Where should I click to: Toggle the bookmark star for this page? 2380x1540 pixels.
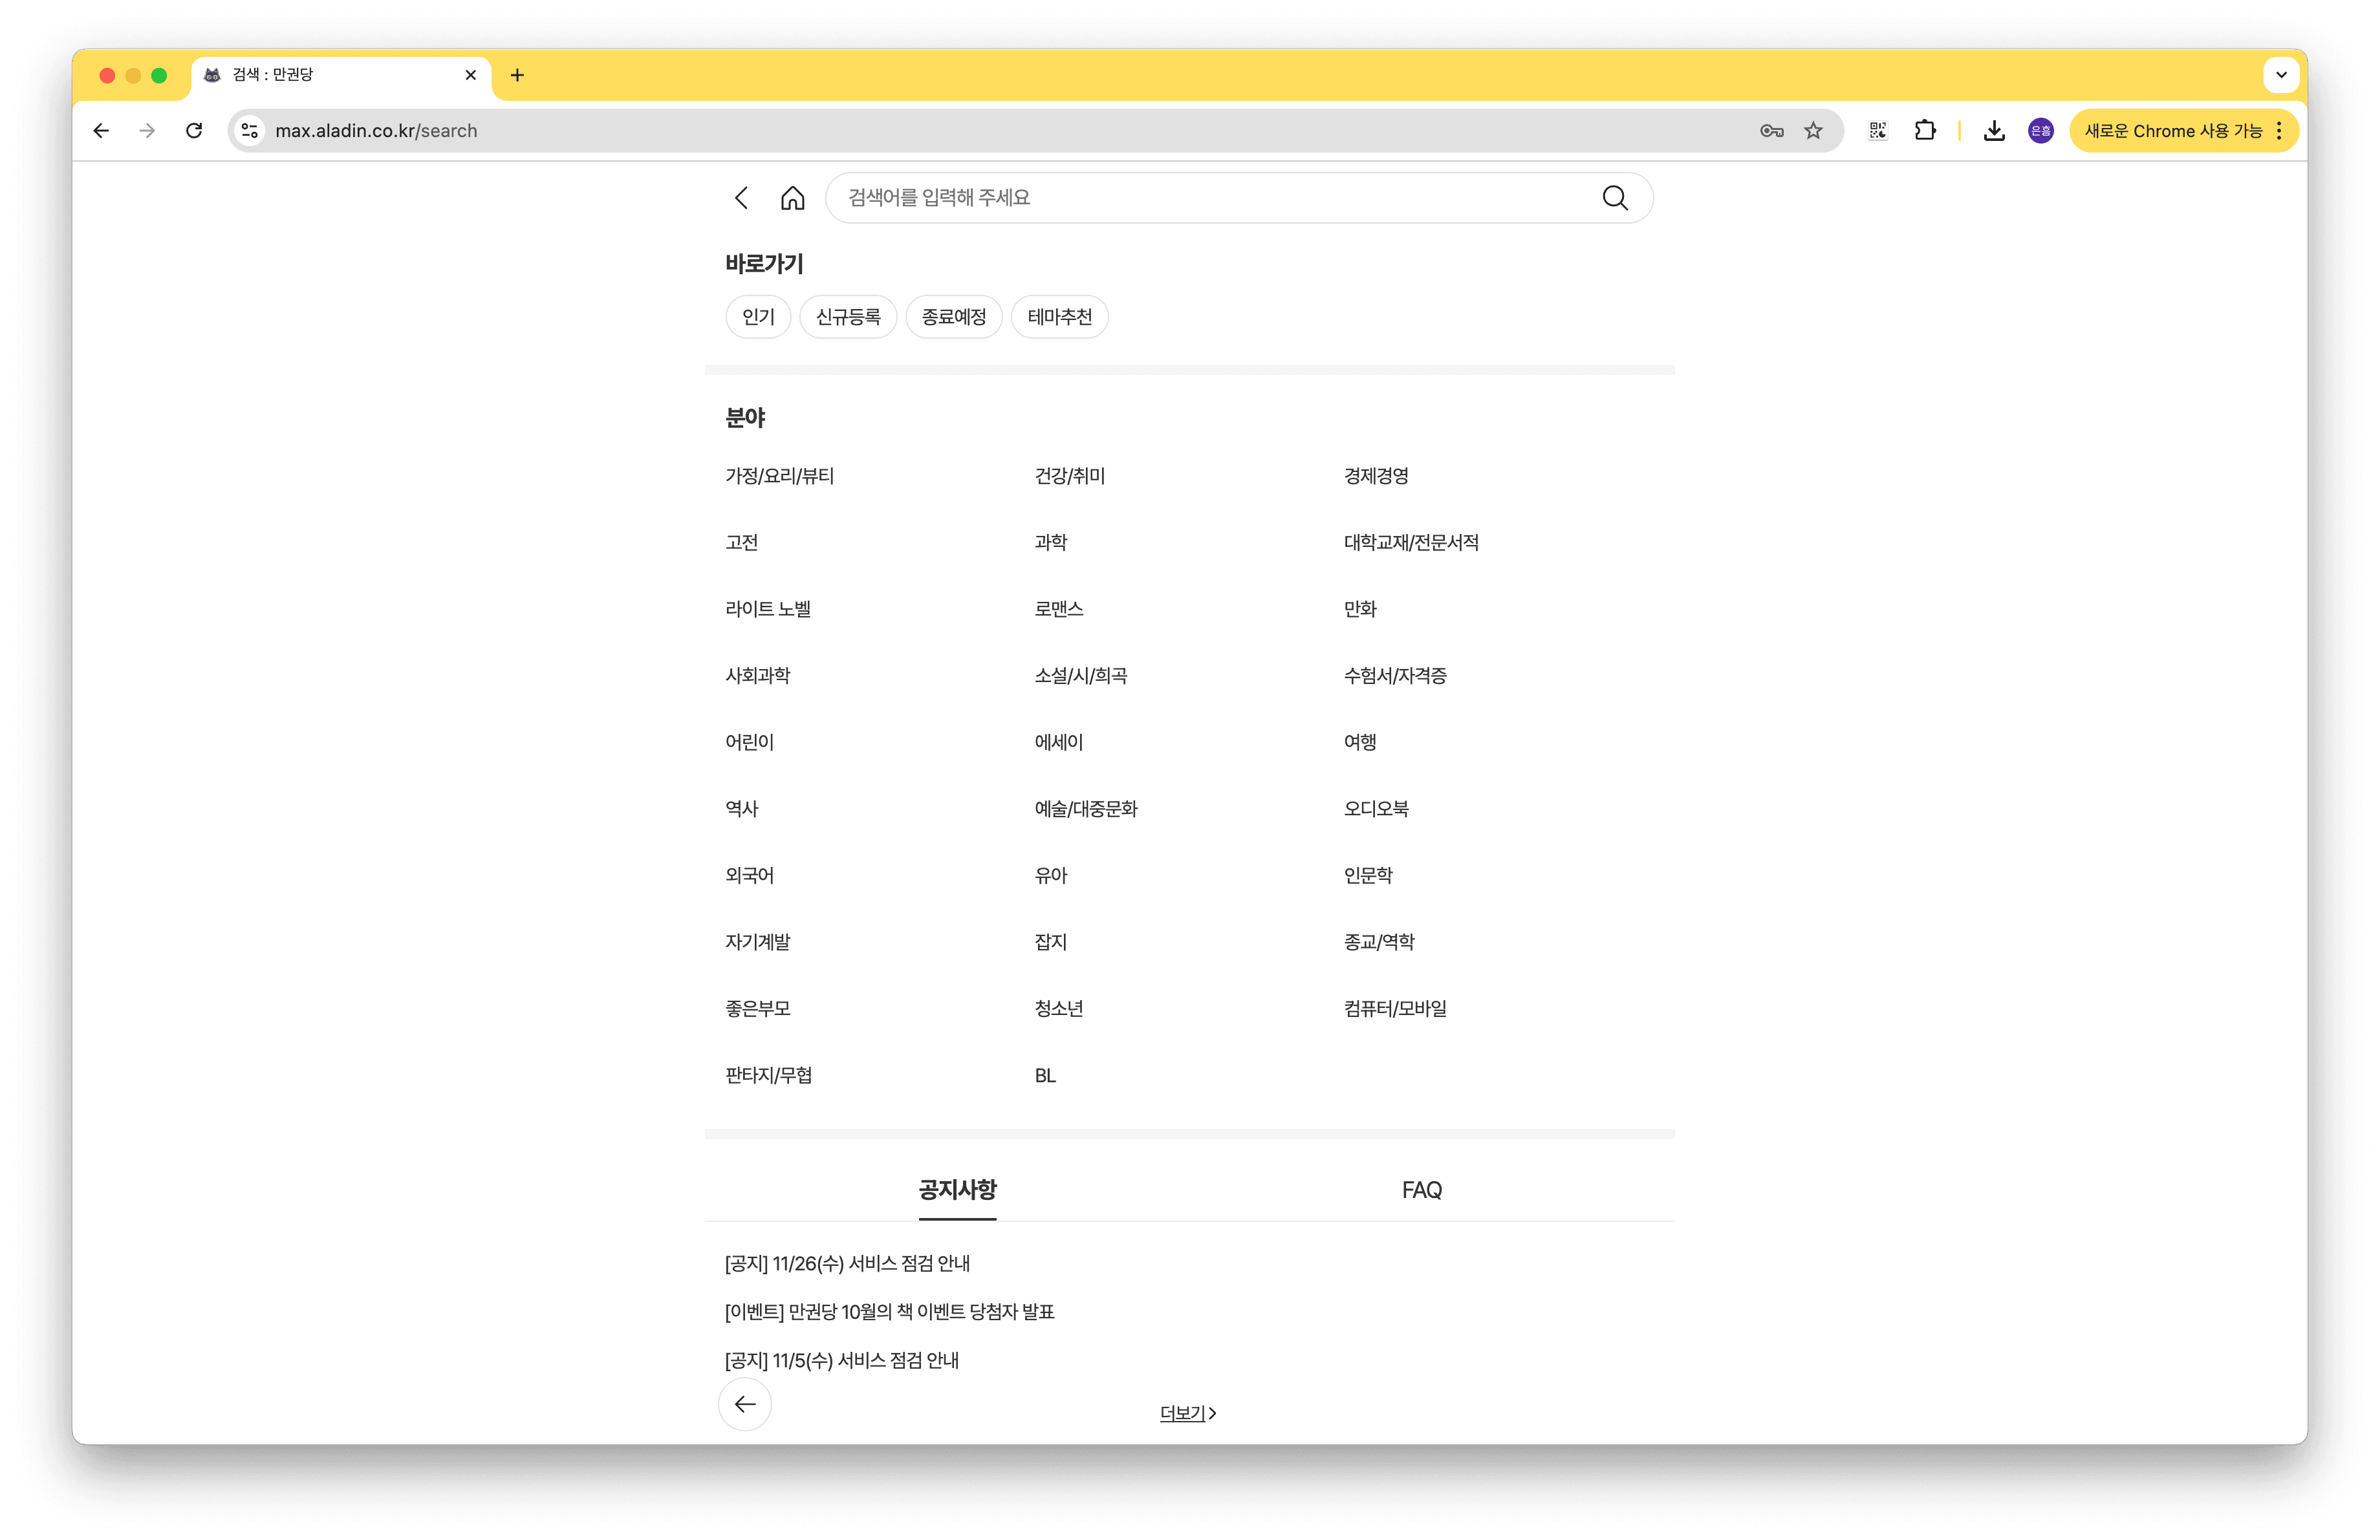pos(1813,130)
